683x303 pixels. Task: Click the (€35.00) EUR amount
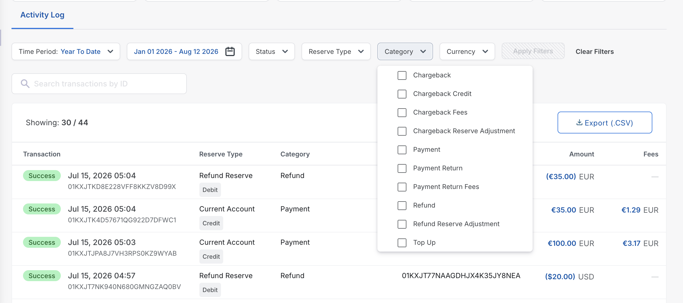pos(570,176)
